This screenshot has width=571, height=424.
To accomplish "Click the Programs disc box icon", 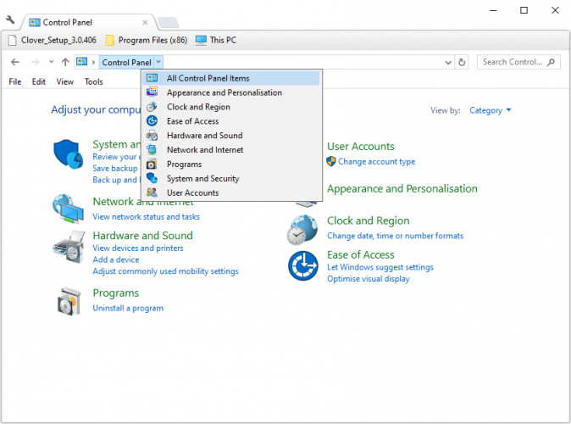I will pyautogui.click(x=69, y=302).
